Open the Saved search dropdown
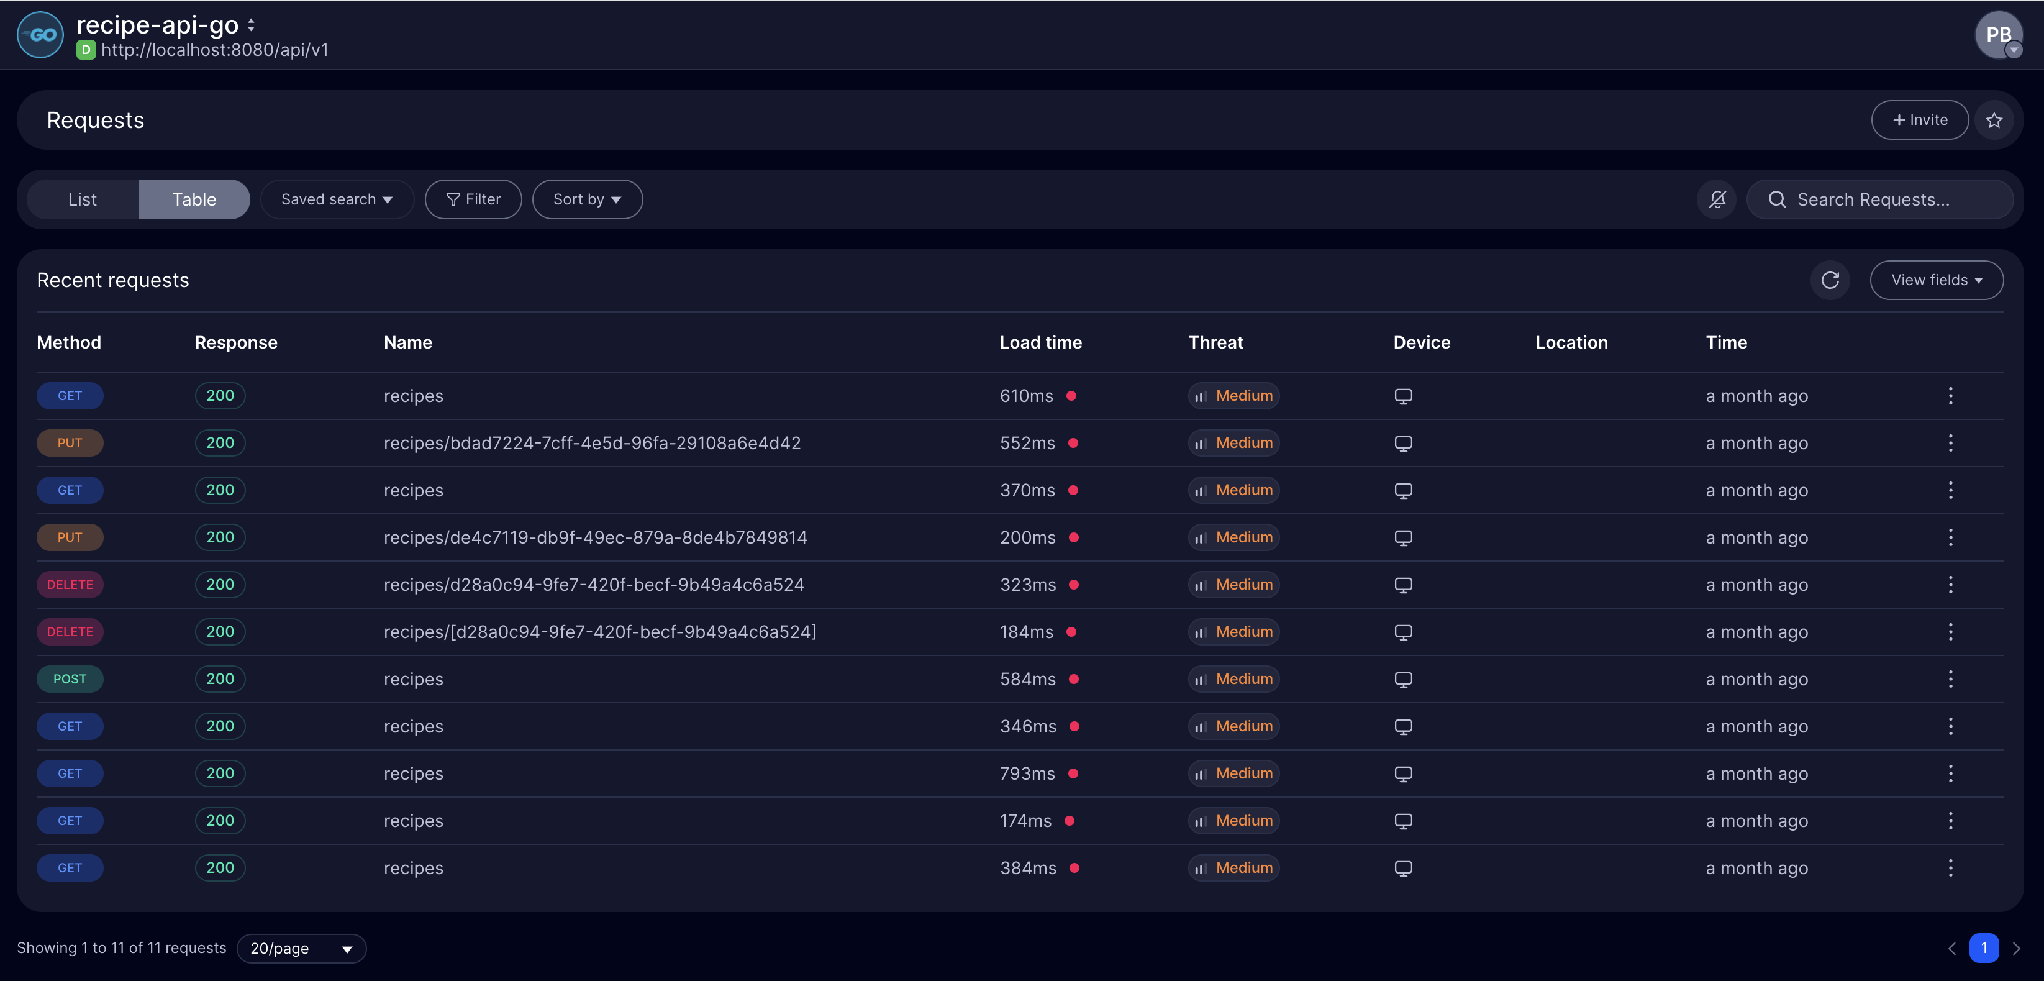2044x981 pixels. [x=337, y=199]
